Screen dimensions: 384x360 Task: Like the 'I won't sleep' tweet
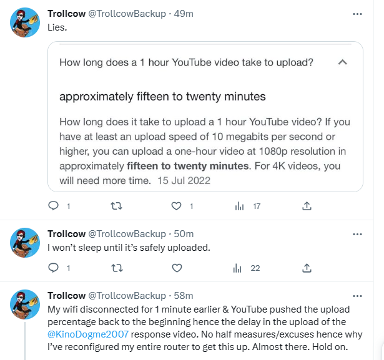click(177, 268)
